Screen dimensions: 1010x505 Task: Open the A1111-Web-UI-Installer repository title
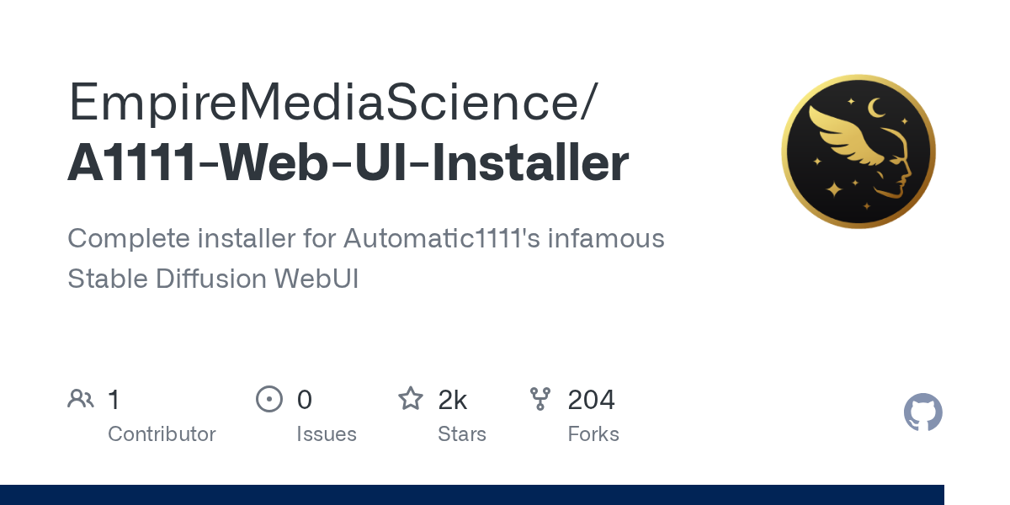pyautogui.click(x=348, y=163)
